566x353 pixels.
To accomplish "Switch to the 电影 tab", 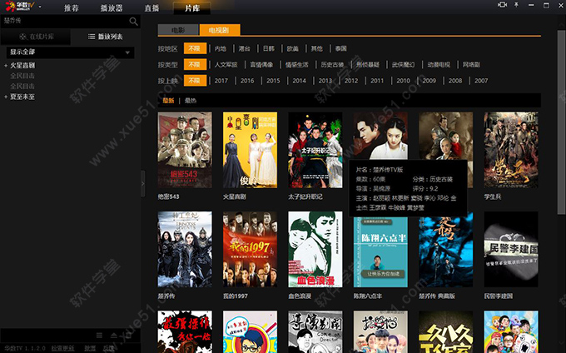I will pyautogui.click(x=178, y=30).
